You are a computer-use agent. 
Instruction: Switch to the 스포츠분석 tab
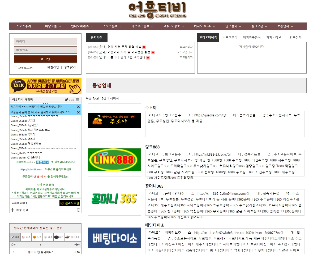(230, 38)
